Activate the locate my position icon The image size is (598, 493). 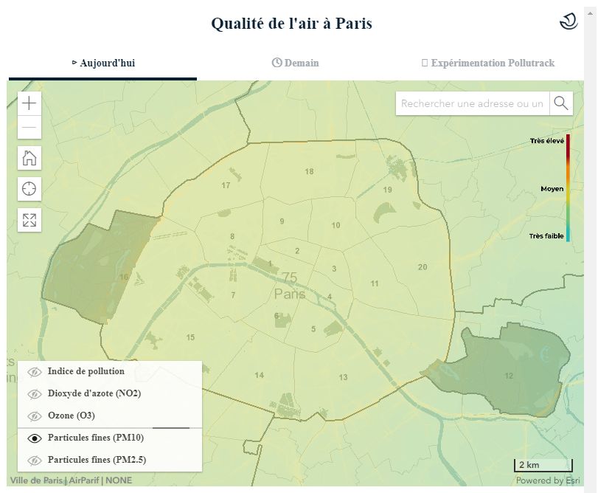pyautogui.click(x=29, y=188)
